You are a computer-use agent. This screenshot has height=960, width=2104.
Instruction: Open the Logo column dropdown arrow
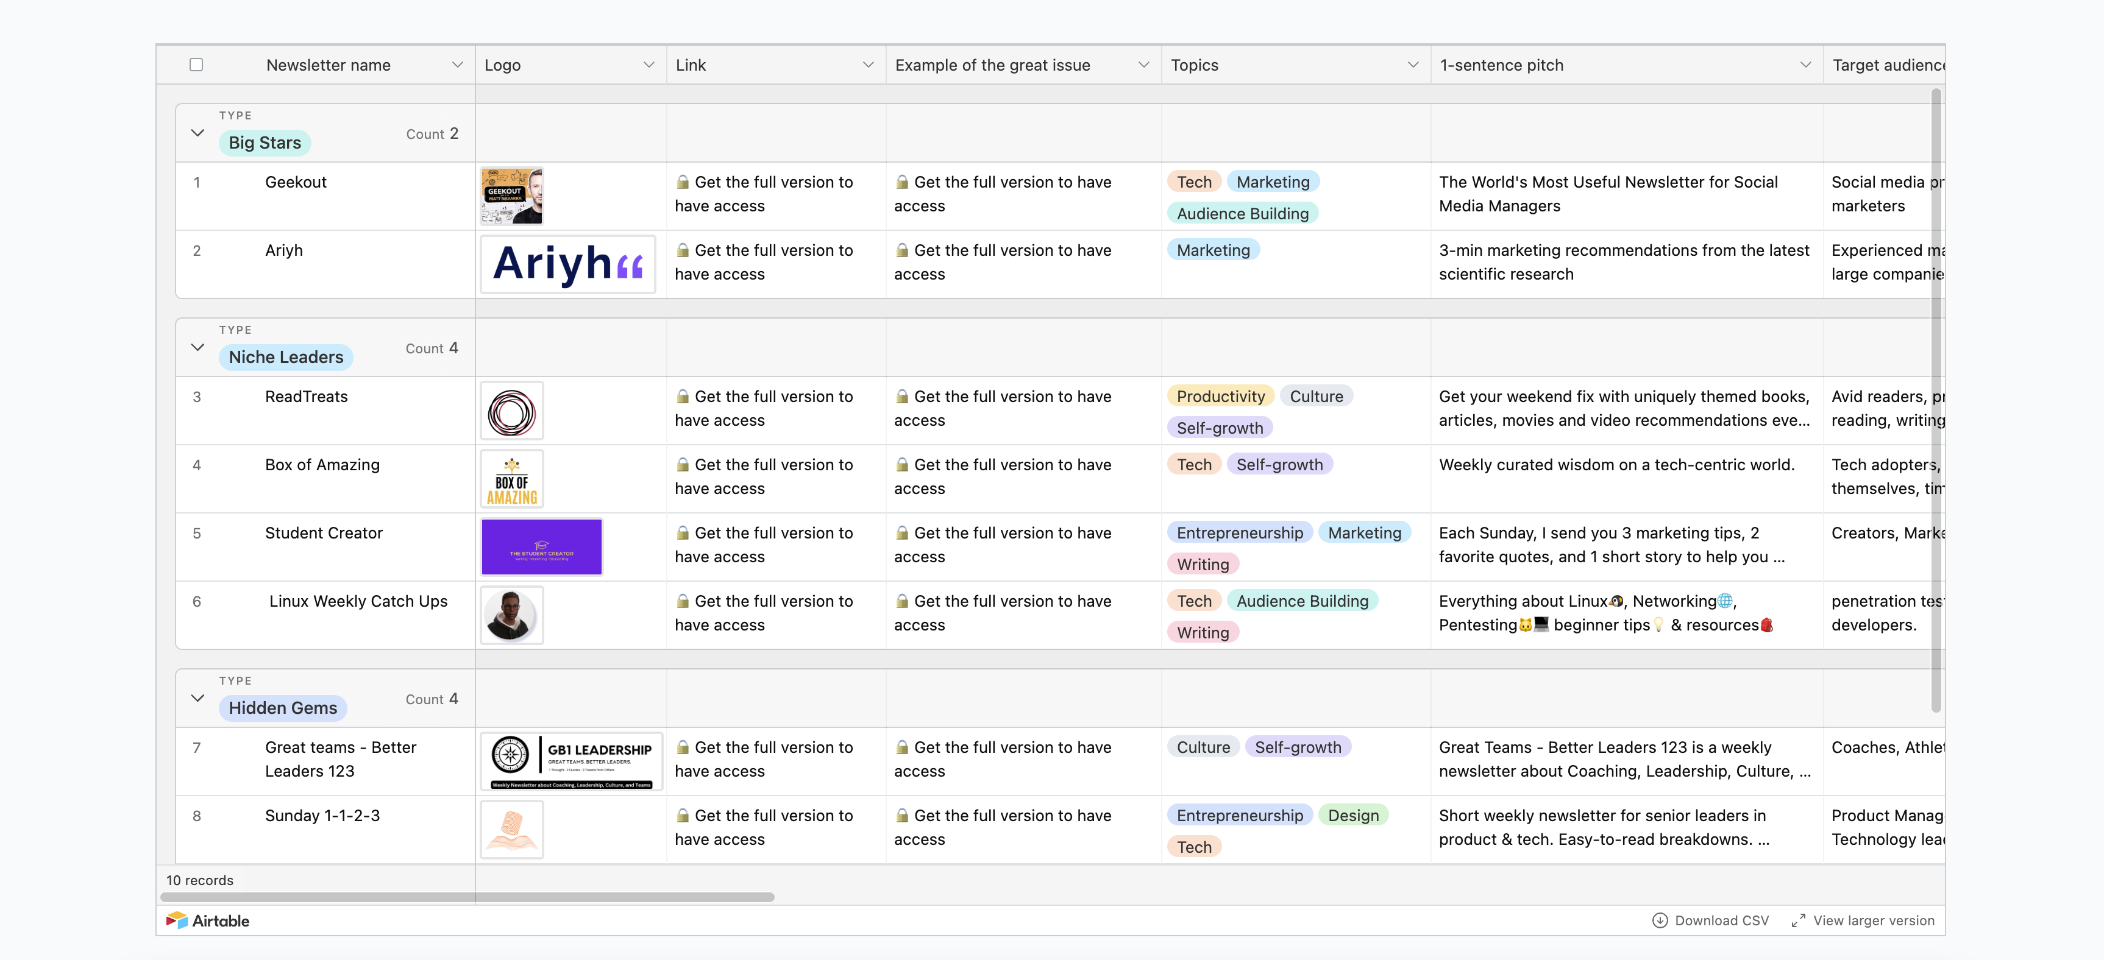click(649, 65)
